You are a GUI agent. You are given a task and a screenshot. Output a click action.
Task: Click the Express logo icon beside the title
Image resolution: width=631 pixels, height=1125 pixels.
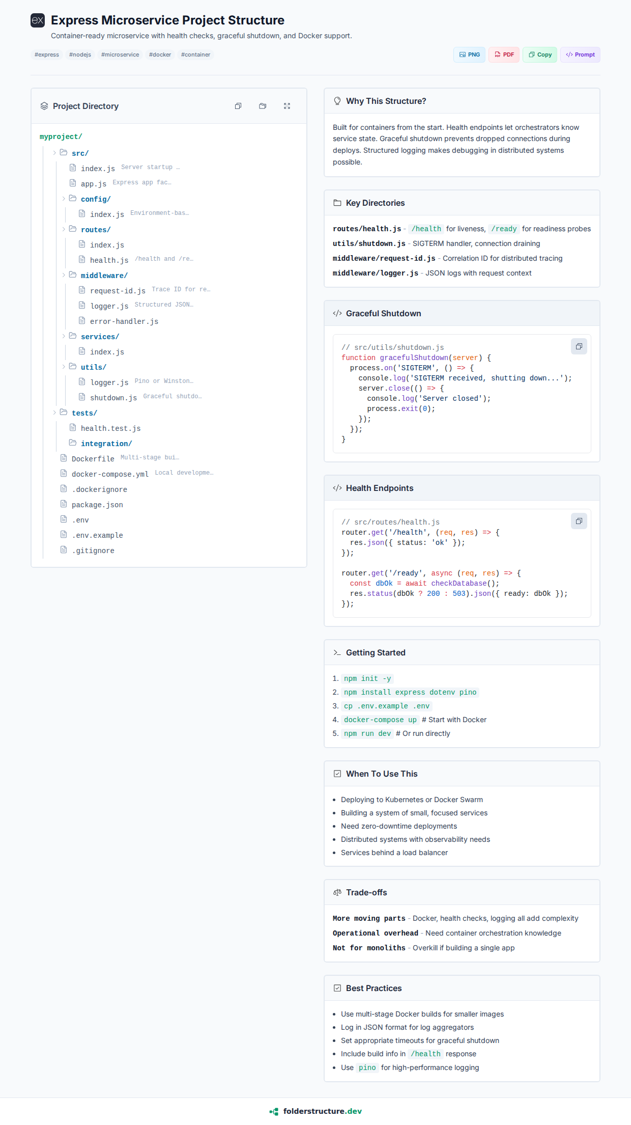click(x=38, y=20)
